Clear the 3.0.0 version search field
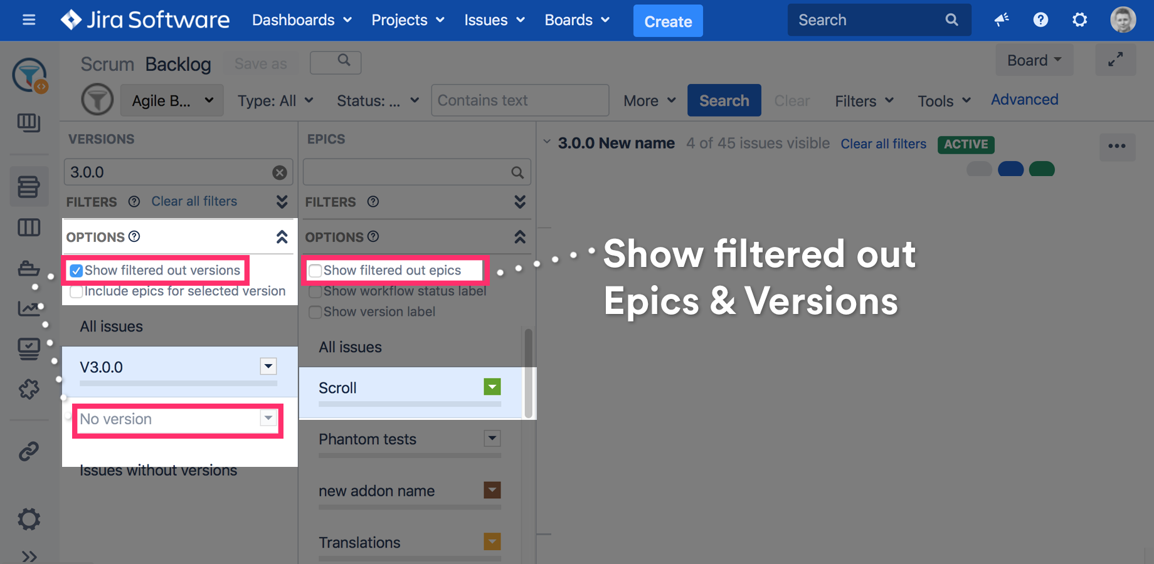This screenshot has height=564, width=1154. (280, 172)
